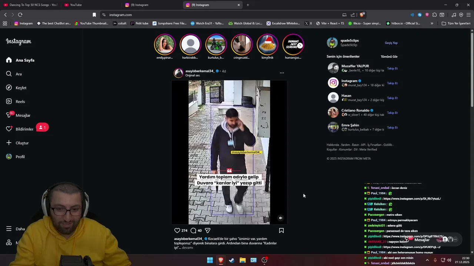
Task: Close the active Instagram tab
Action: (x=238, y=5)
